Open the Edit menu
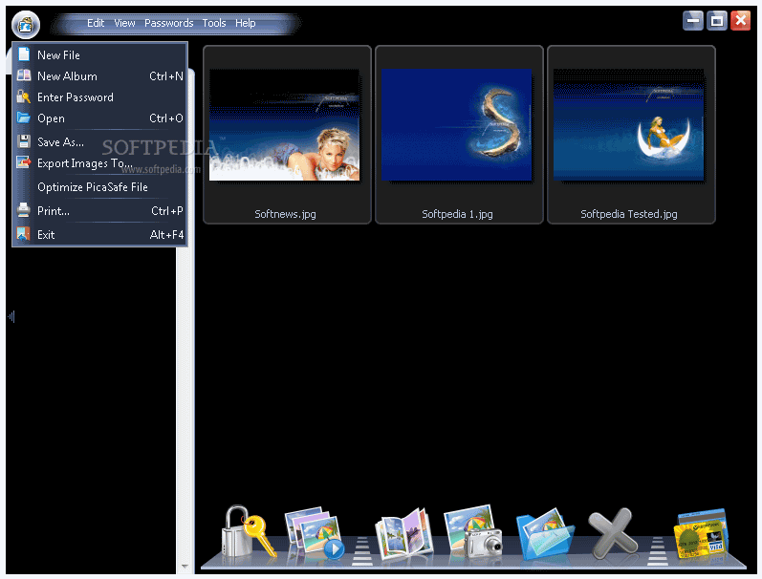The image size is (762, 579). [x=96, y=23]
